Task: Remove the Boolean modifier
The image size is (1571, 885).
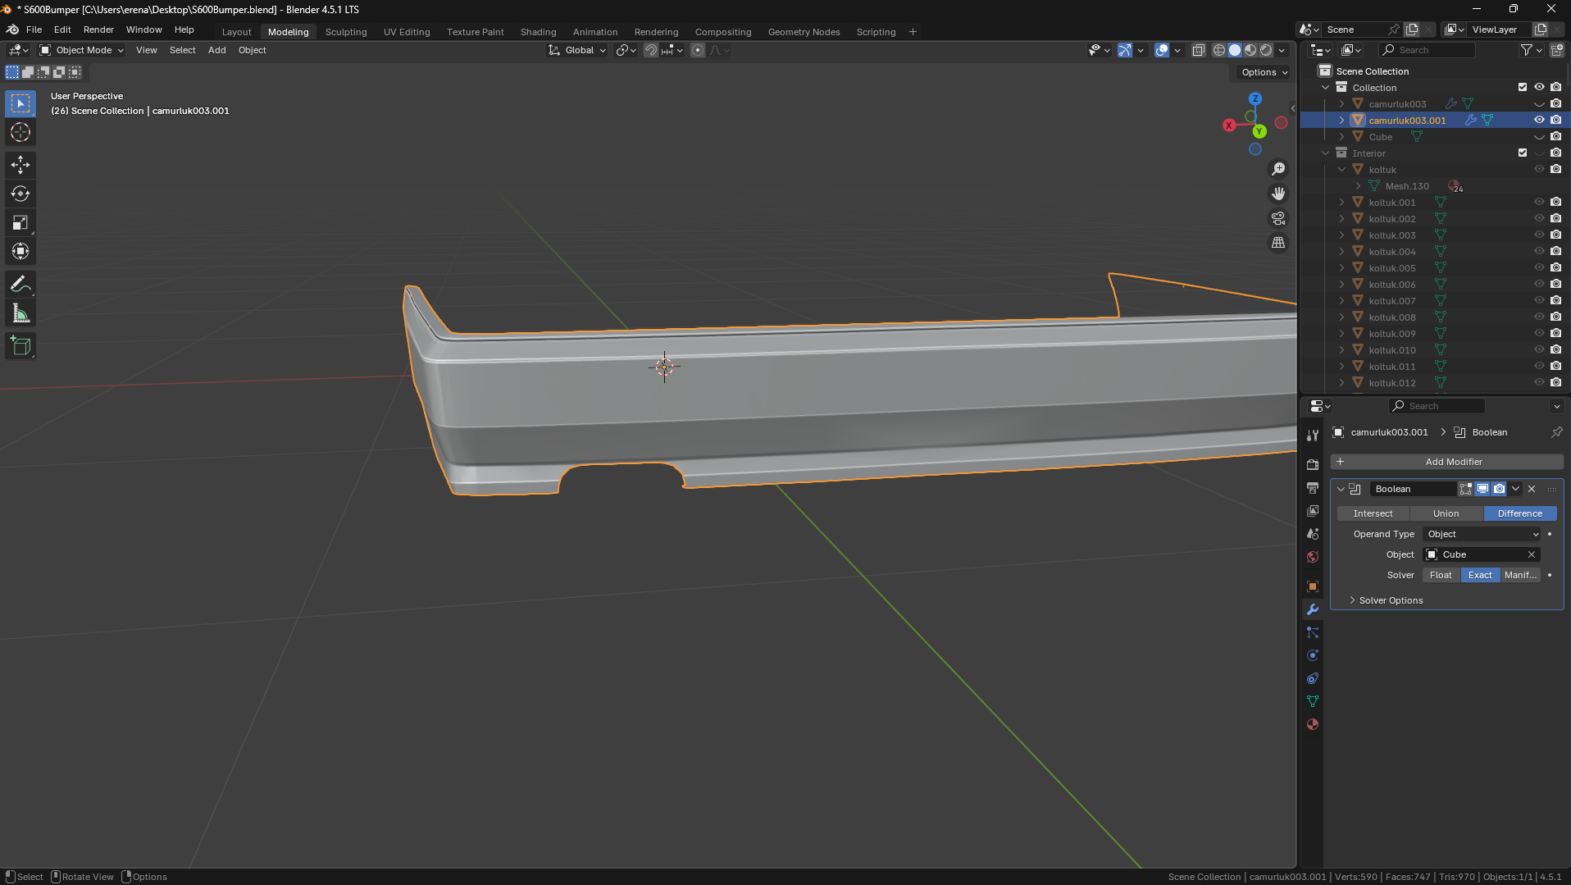Action: click(1532, 489)
